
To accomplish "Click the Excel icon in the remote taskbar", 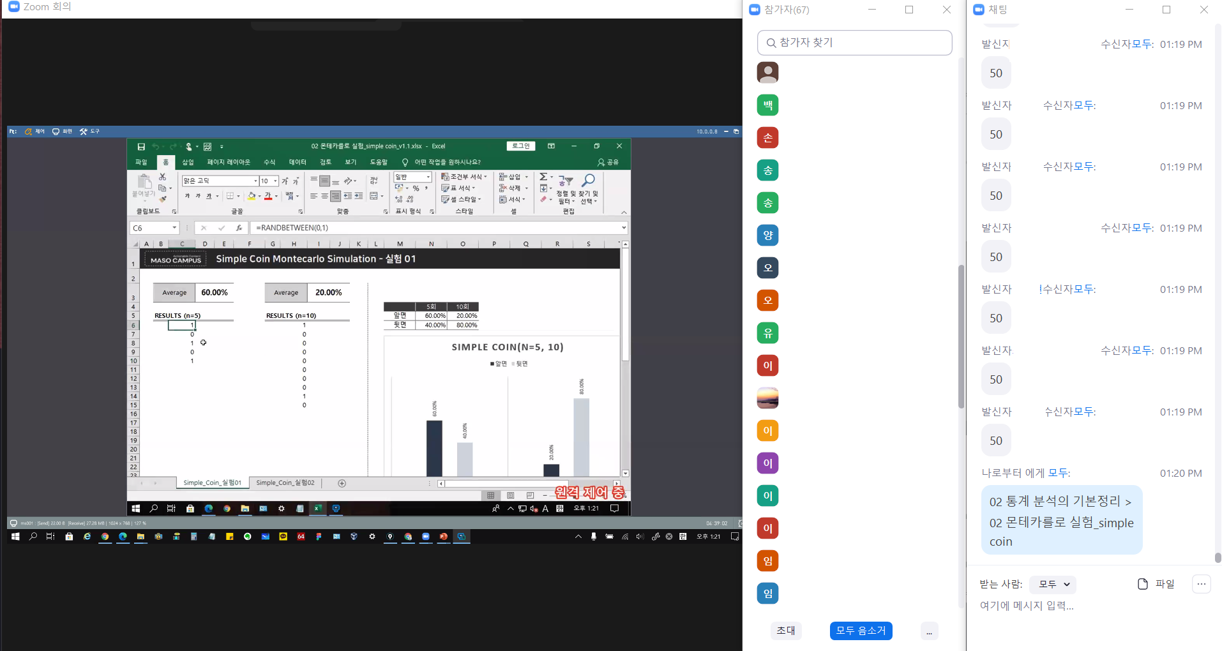I will (x=317, y=509).
